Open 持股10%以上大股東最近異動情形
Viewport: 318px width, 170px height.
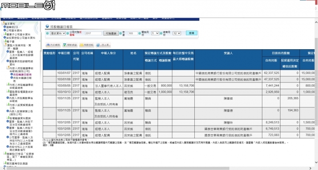pos(21,148)
